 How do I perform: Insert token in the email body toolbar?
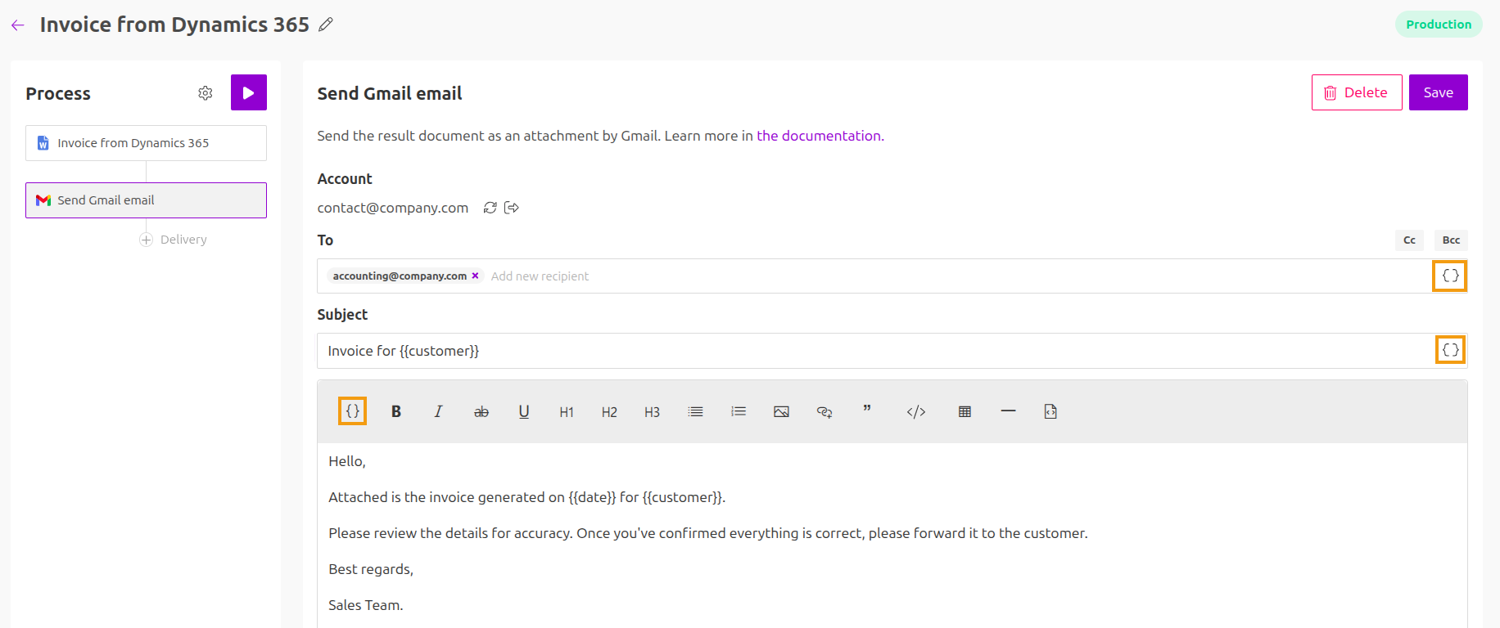tap(352, 410)
